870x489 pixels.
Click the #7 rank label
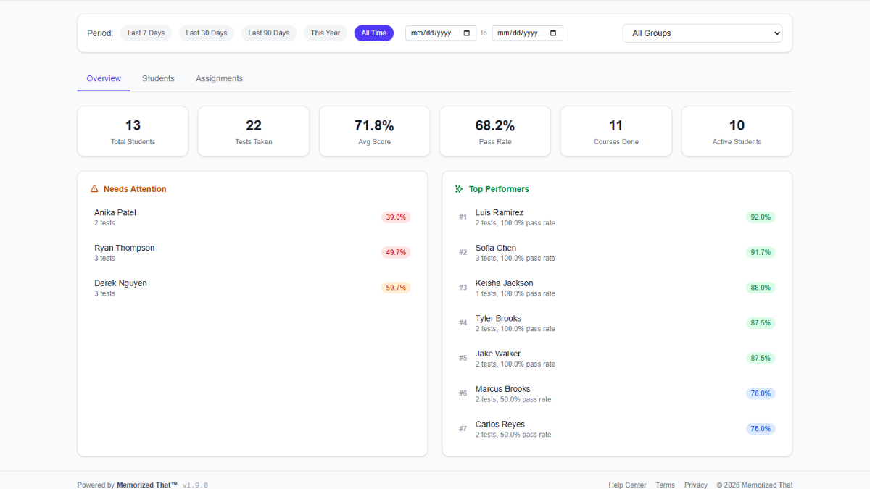coord(463,429)
